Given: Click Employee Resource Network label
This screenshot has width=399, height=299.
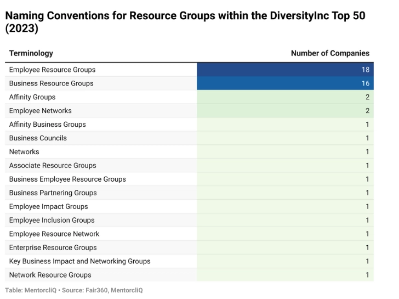Looking at the screenshot, I should pos(54,234).
